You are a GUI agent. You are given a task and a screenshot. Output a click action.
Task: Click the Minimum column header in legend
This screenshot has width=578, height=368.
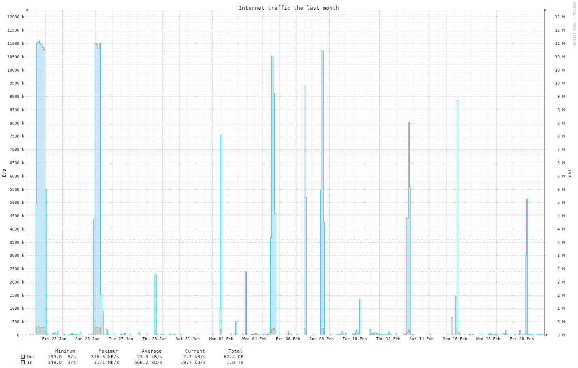pyautogui.click(x=65, y=351)
